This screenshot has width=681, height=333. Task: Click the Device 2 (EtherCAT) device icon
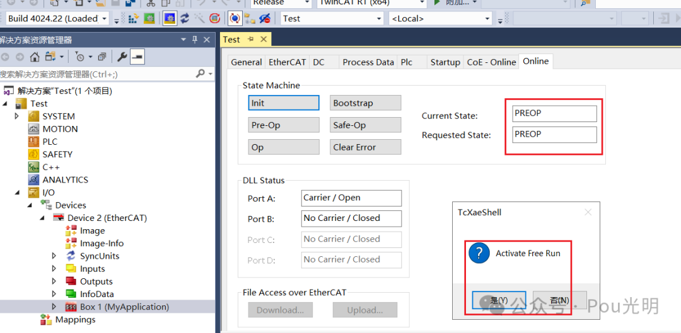pyautogui.click(x=59, y=218)
